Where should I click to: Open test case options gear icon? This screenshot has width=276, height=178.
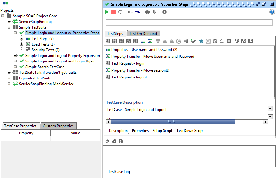coord(165,12)
